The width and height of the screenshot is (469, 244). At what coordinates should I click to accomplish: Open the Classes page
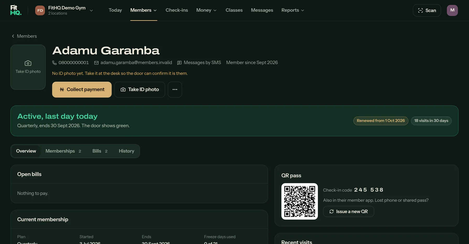pos(234,10)
